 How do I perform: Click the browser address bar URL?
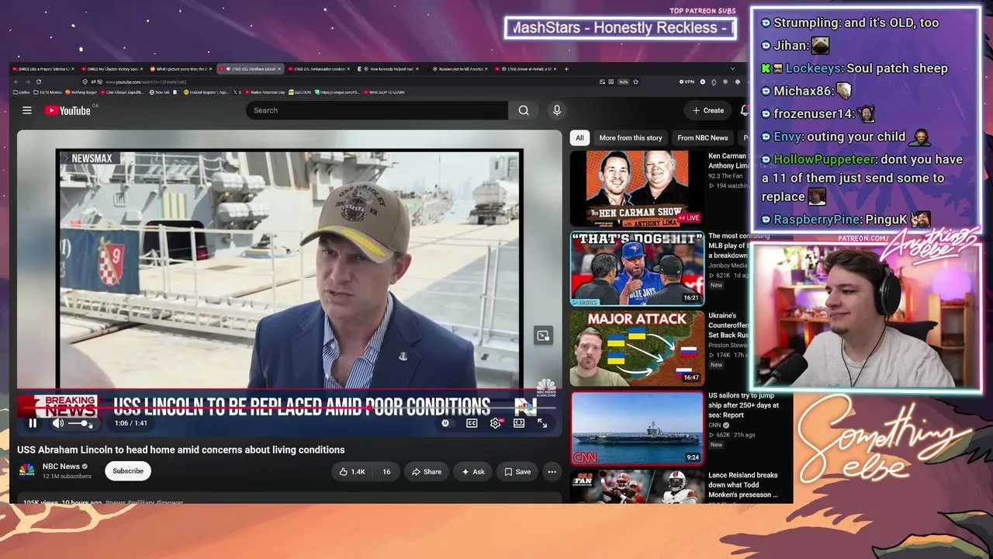tap(146, 82)
